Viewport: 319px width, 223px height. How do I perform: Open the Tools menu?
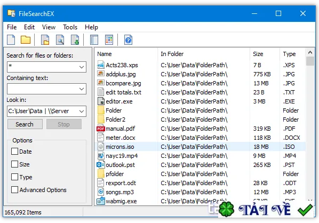click(x=70, y=27)
